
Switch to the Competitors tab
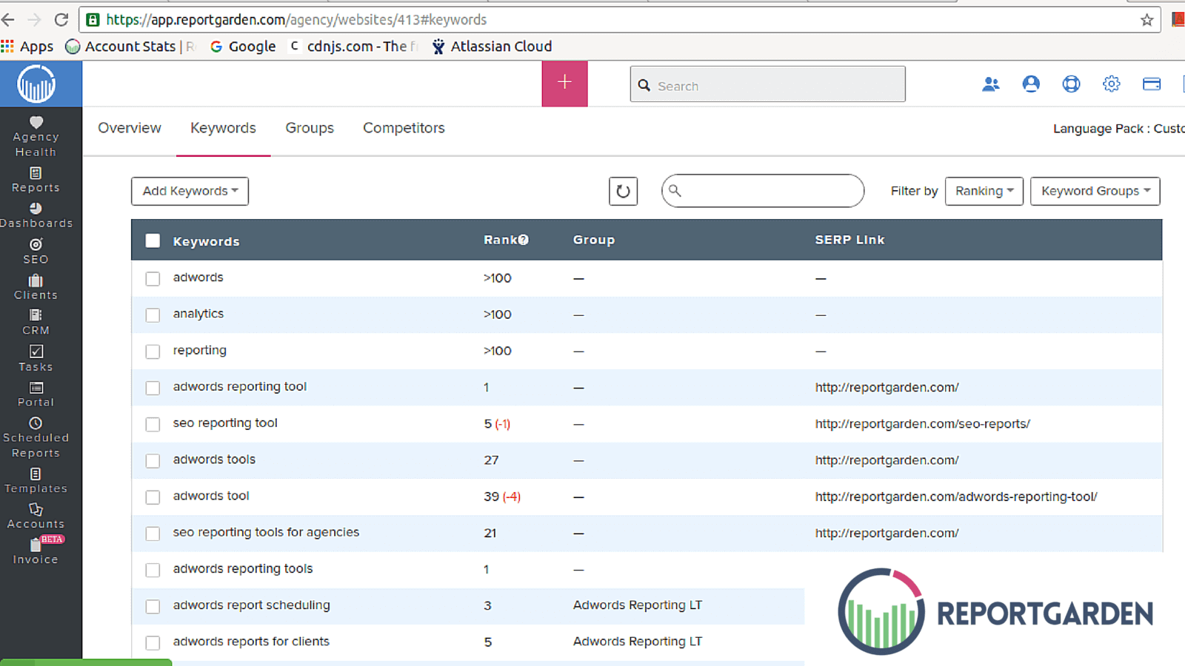(x=404, y=128)
